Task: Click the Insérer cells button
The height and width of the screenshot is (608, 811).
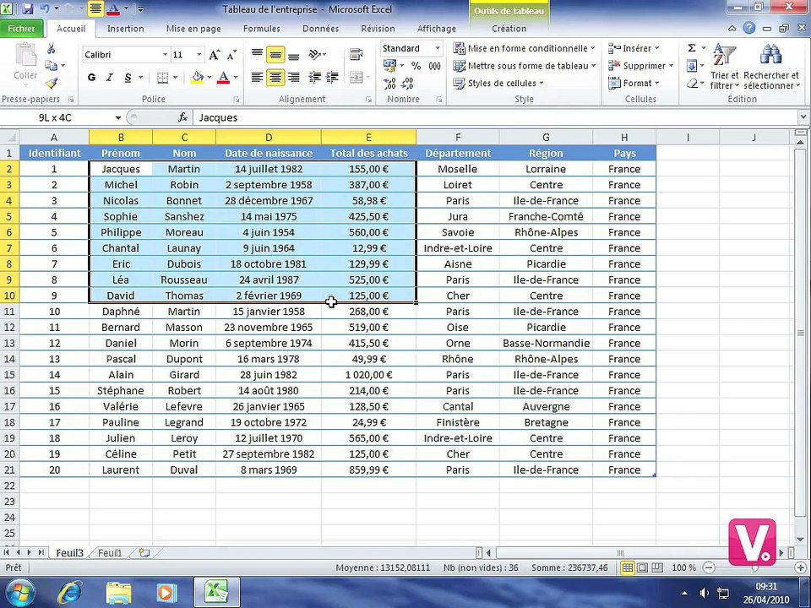Action: (634, 48)
